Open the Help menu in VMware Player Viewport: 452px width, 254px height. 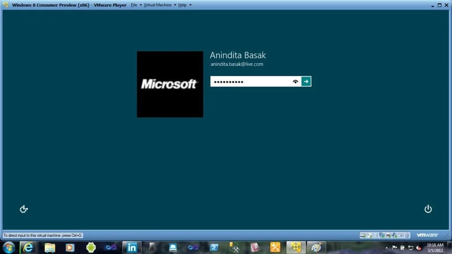[182, 5]
